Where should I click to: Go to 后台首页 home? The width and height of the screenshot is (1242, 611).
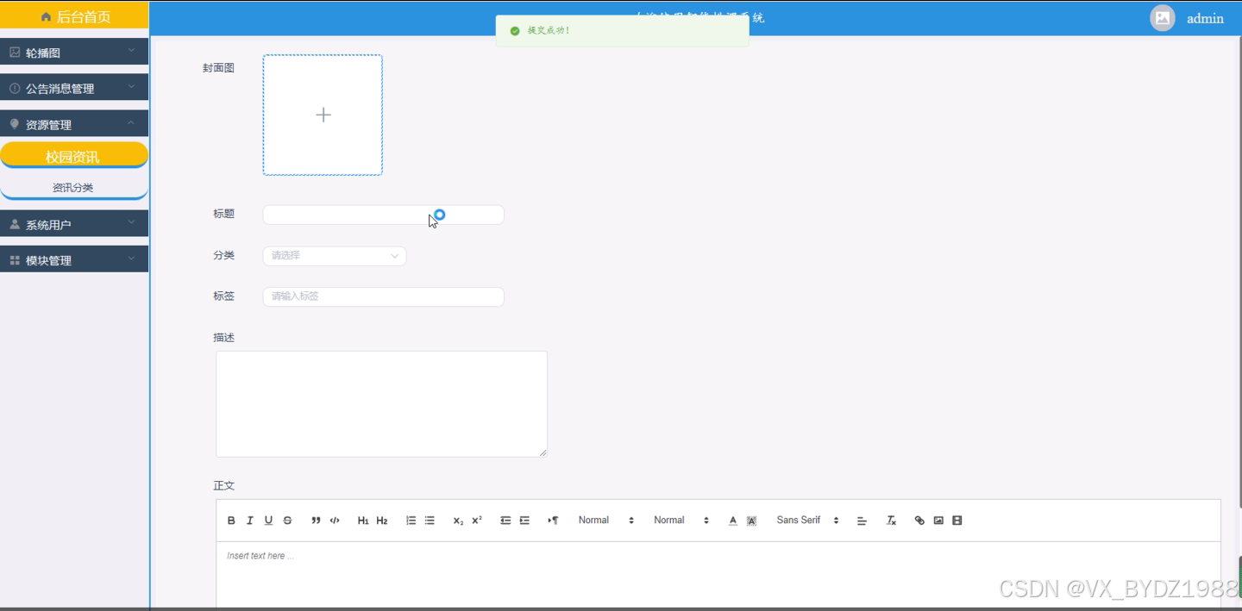click(x=74, y=16)
